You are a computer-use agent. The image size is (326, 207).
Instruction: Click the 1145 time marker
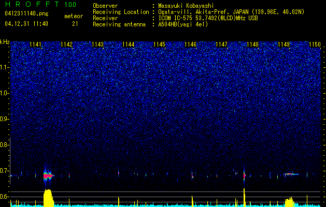coord(160,45)
